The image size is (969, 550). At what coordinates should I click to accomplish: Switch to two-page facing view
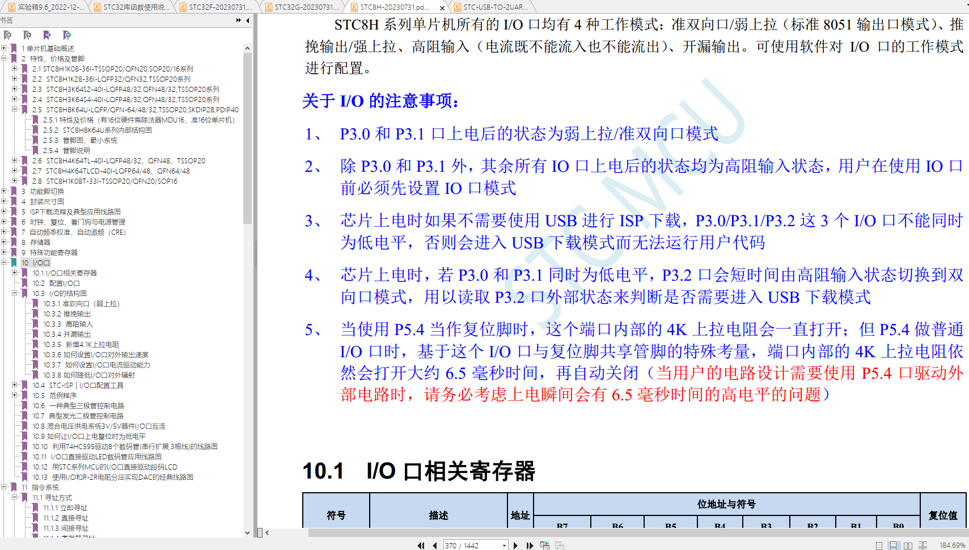[908, 545]
